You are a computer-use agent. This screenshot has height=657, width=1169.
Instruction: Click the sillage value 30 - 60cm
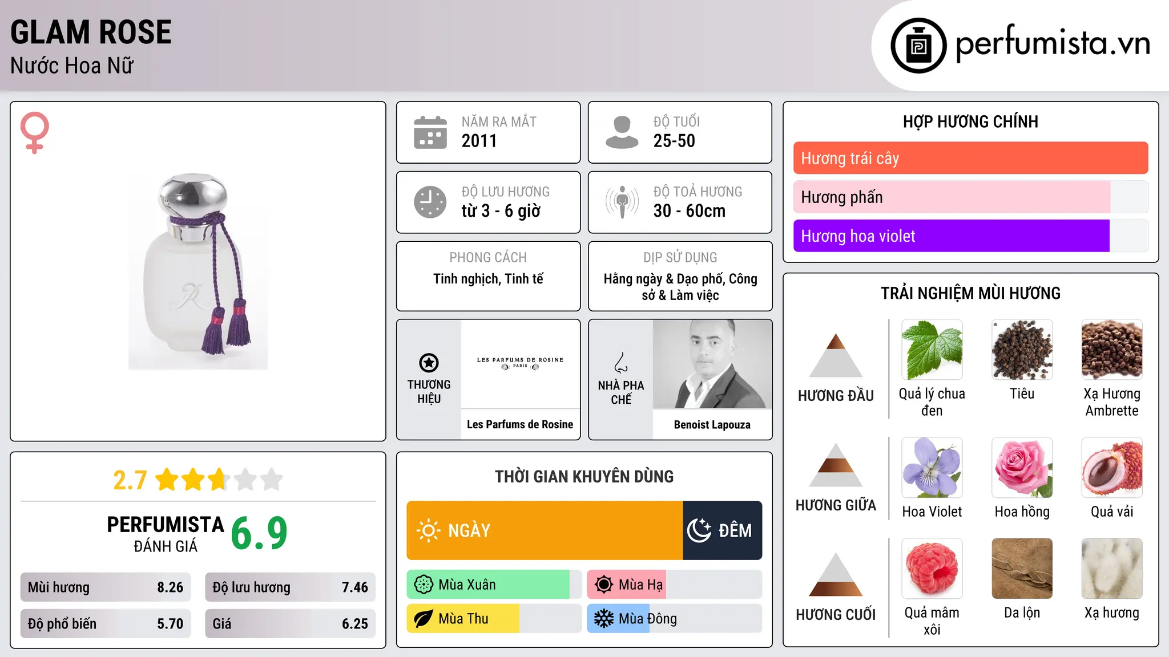coord(690,211)
